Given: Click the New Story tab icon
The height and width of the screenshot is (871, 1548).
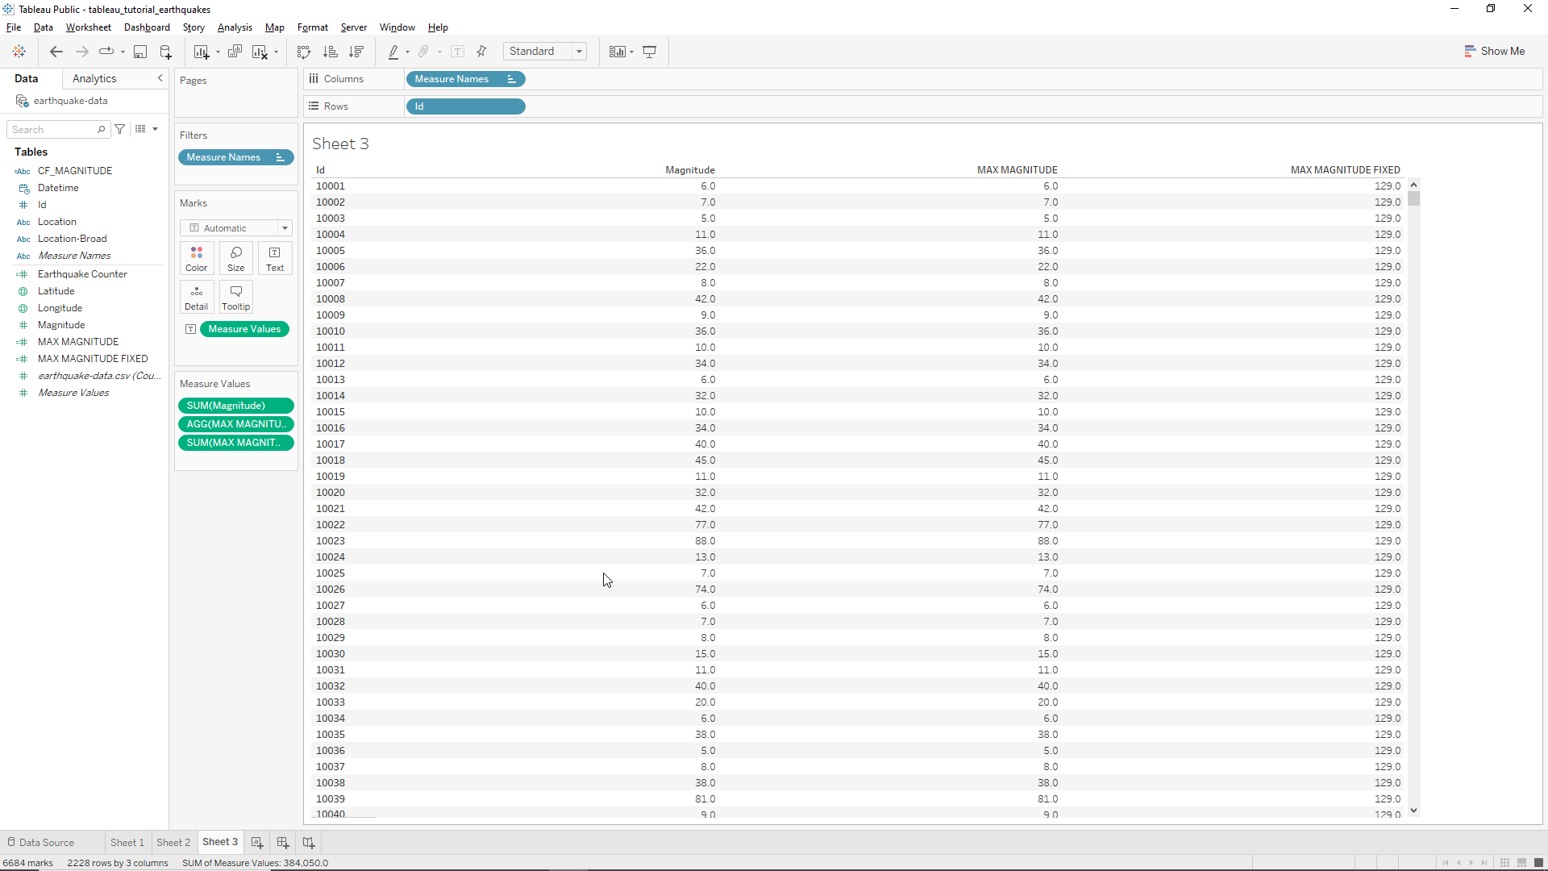Looking at the screenshot, I should pos(309,842).
